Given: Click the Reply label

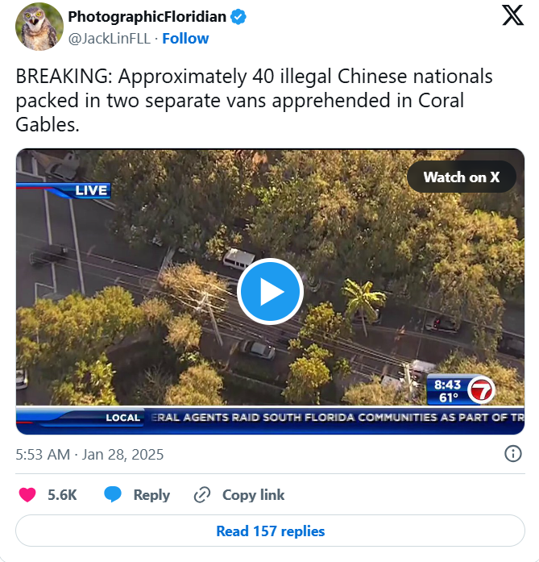Looking at the screenshot, I should (151, 495).
